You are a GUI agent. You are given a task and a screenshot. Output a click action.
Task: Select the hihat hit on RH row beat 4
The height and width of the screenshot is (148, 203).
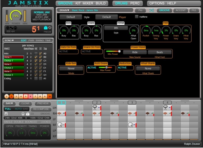click(x=167, y=114)
